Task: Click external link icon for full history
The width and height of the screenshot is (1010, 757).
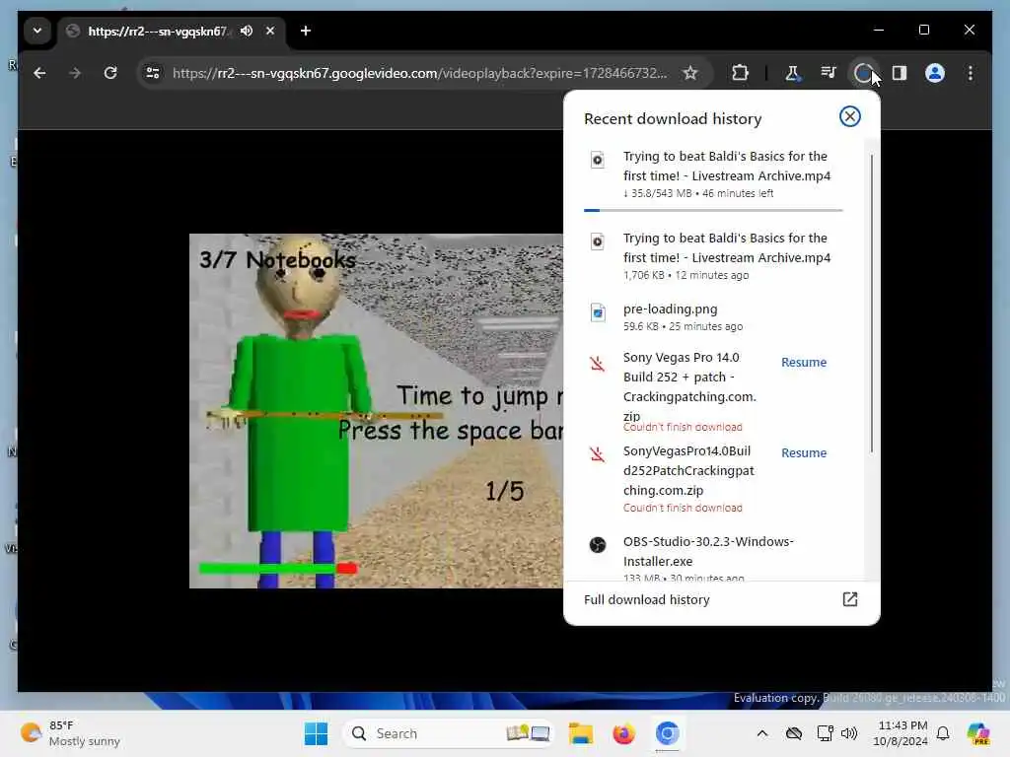Action: 849,599
